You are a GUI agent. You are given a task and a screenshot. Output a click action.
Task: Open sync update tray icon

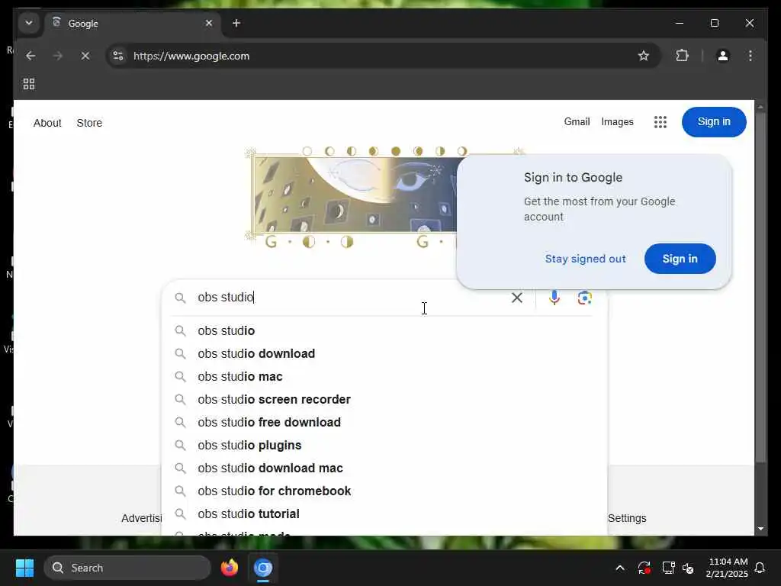pos(644,568)
